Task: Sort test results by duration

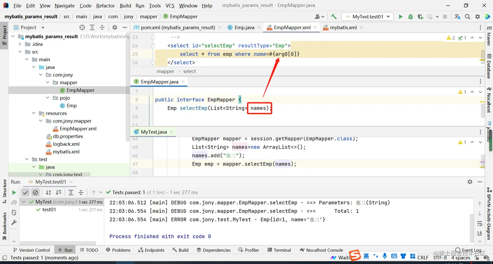Action: 58,192
